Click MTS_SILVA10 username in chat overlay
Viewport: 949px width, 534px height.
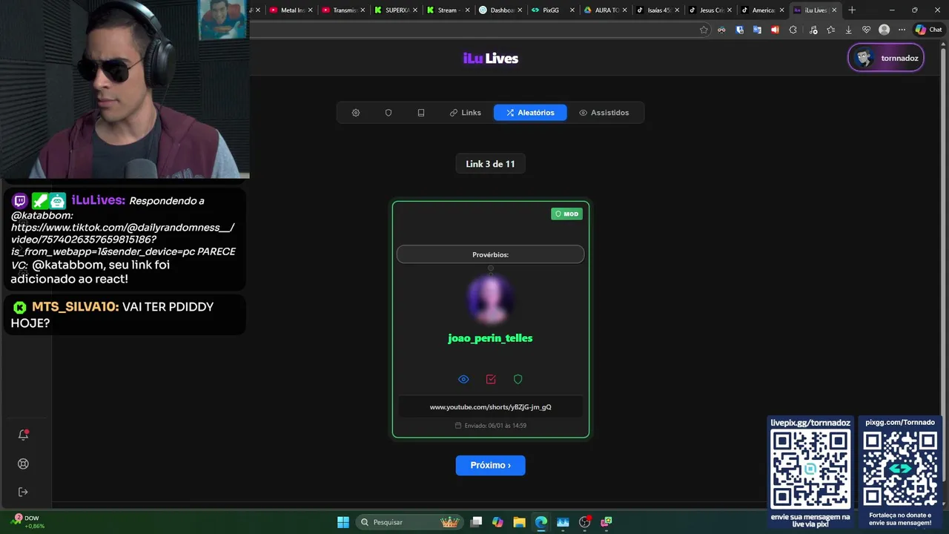coord(75,307)
